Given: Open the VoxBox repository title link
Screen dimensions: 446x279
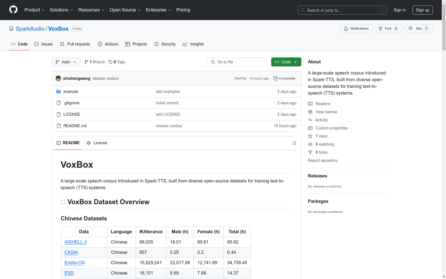Looking at the screenshot, I should pos(58,29).
